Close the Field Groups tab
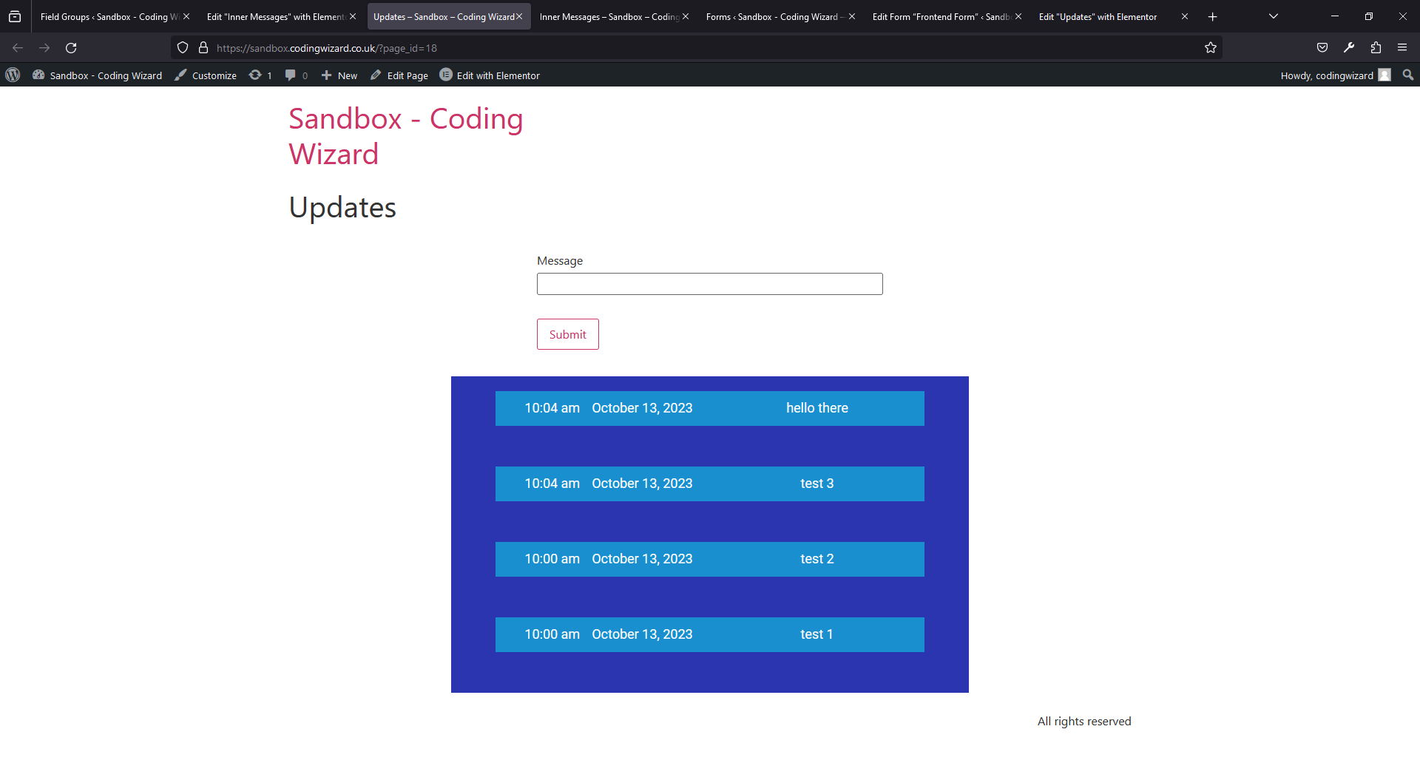This screenshot has width=1420, height=763. [x=186, y=16]
